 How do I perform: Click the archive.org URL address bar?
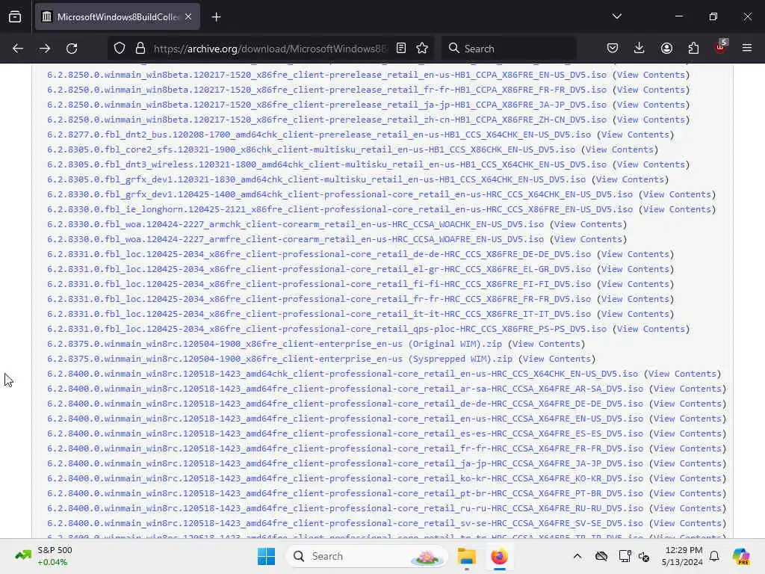pos(270,49)
